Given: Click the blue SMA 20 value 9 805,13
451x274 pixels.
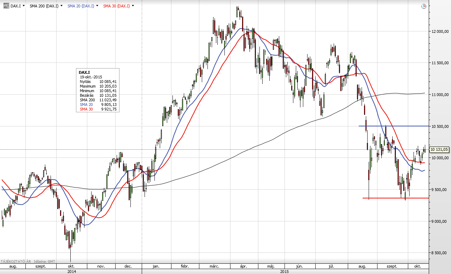Looking at the screenshot, I should click(109, 105).
